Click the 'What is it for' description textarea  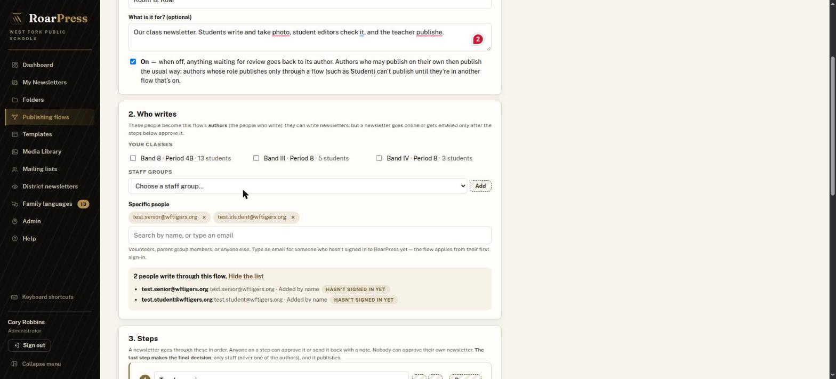point(310,37)
